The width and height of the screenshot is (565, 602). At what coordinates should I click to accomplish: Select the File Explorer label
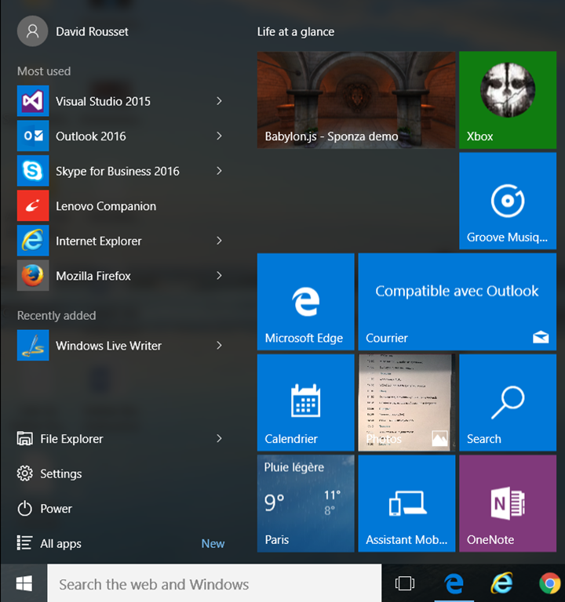[71, 439]
